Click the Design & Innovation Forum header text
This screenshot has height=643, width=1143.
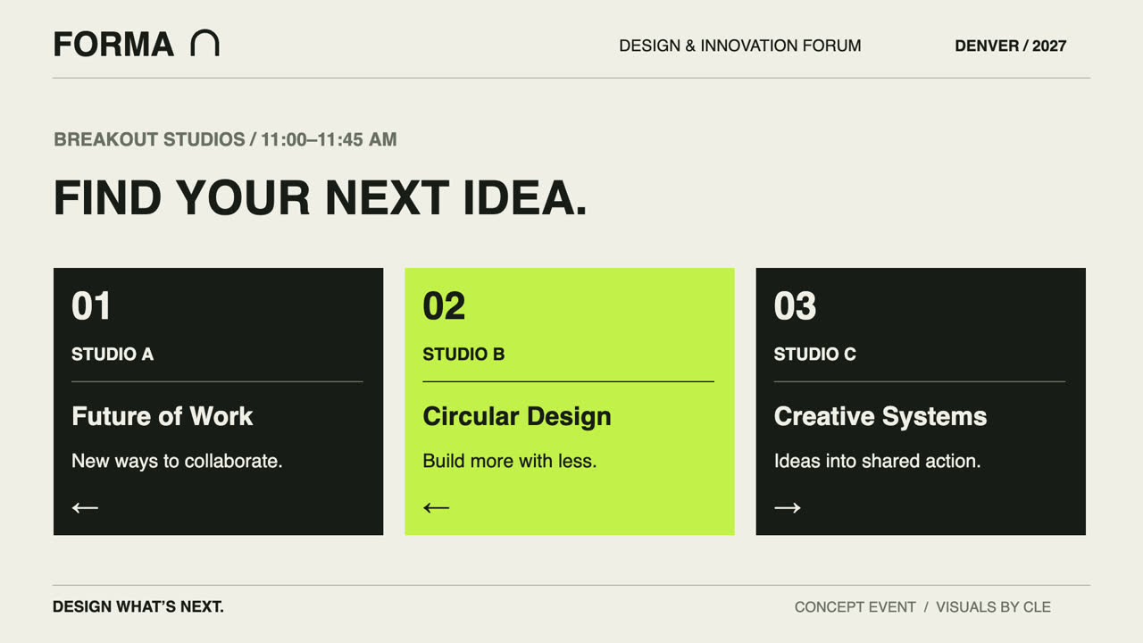pyautogui.click(x=740, y=46)
